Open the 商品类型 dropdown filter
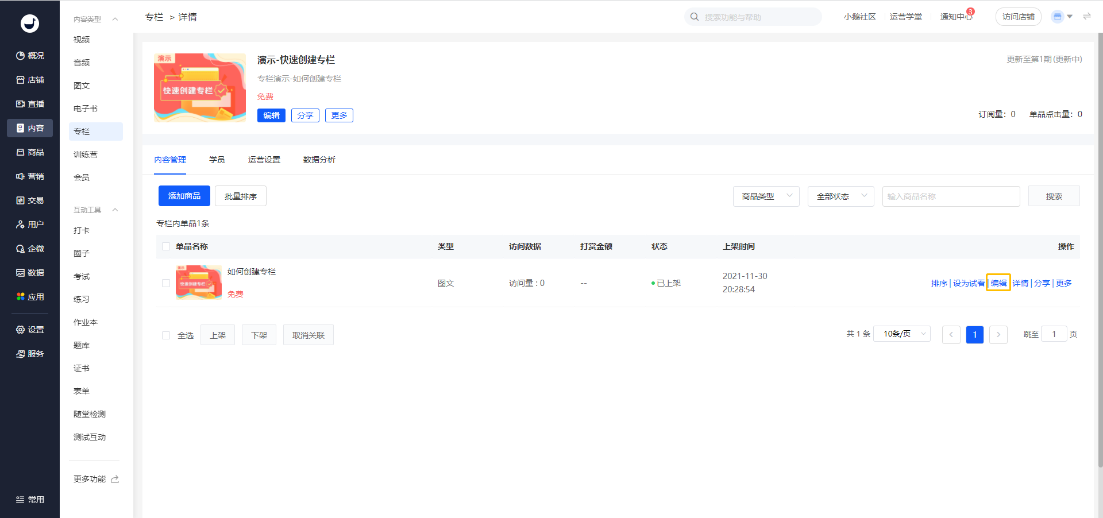Screen dimensions: 1103x518 (766, 196)
